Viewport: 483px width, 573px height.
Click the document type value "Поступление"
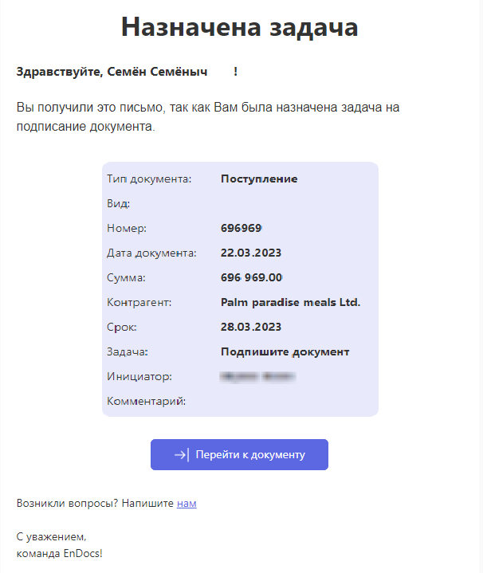(259, 179)
